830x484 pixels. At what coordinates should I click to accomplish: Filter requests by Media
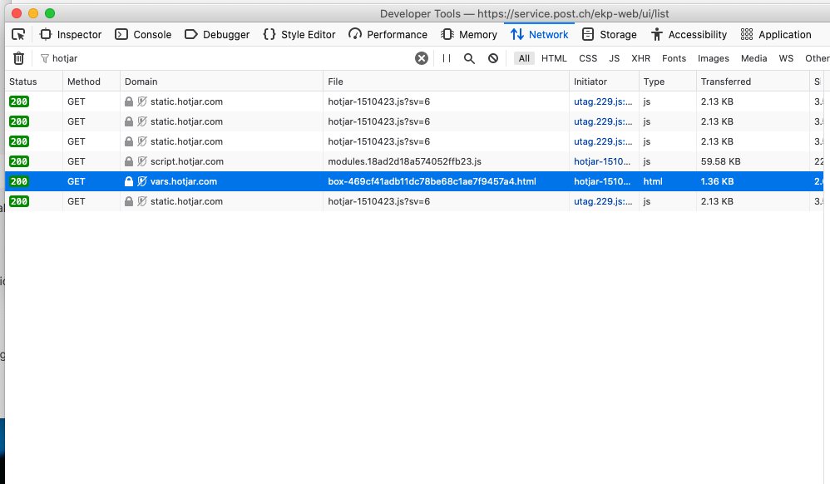(x=753, y=58)
